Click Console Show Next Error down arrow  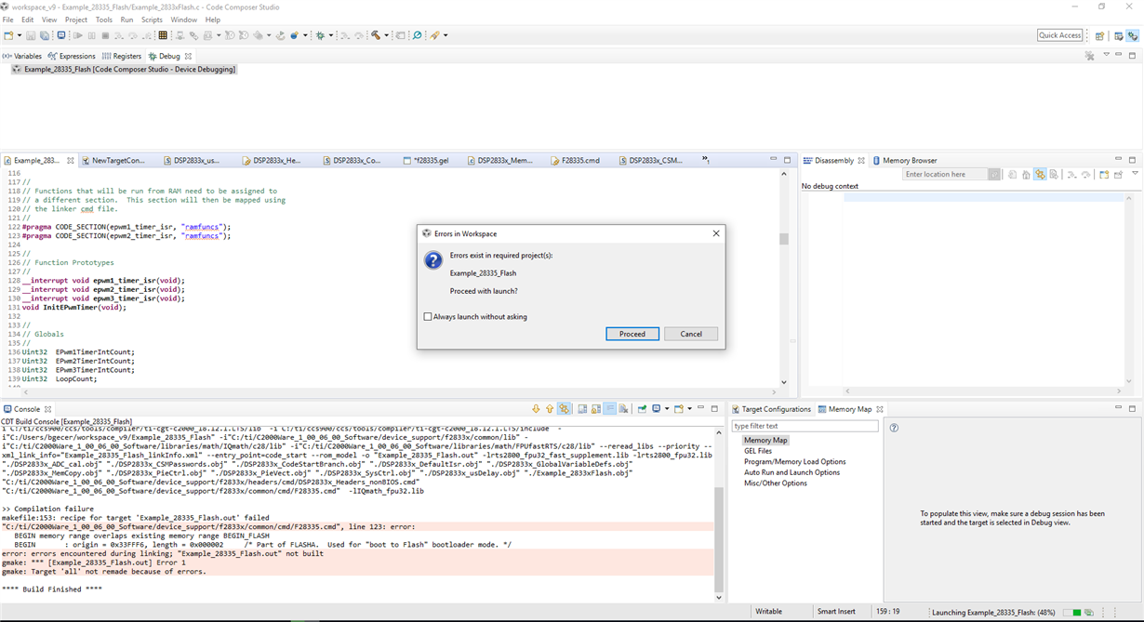tap(536, 409)
